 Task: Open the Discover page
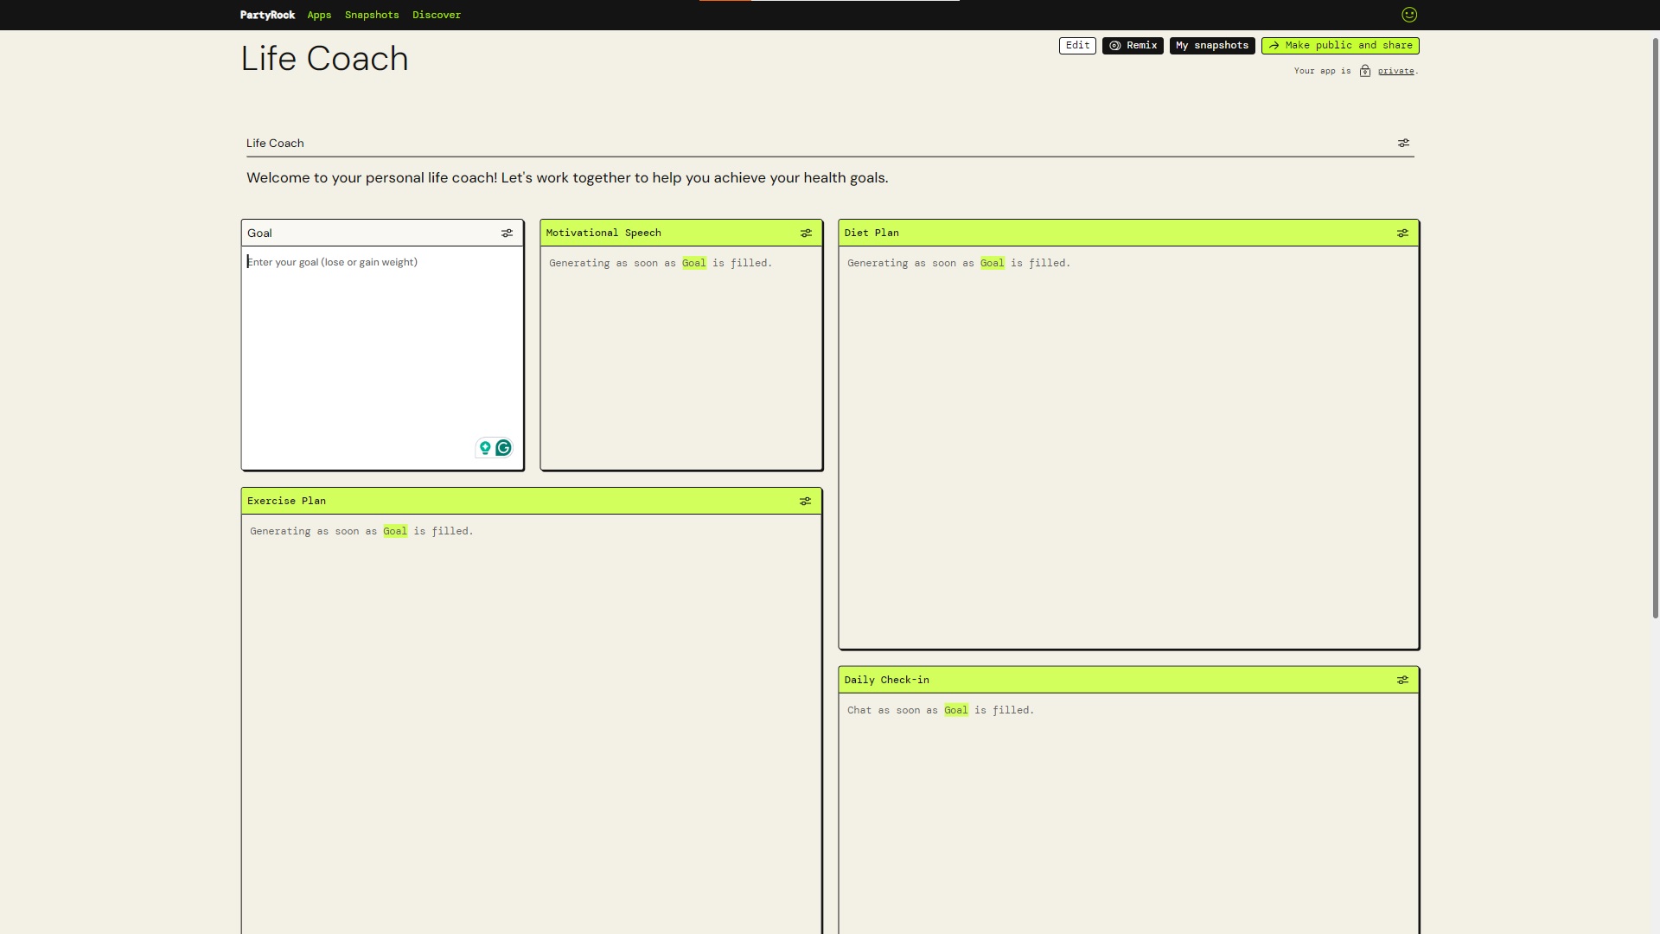tap(437, 15)
